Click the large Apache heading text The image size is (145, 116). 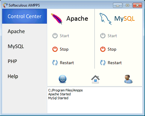[x=77, y=19]
